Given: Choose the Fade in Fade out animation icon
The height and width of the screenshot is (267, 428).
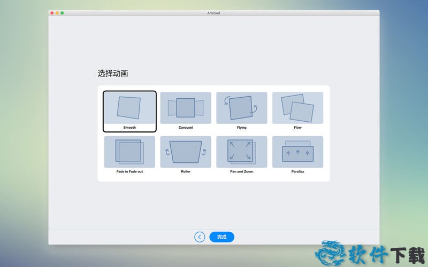Looking at the screenshot, I should point(129,152).
